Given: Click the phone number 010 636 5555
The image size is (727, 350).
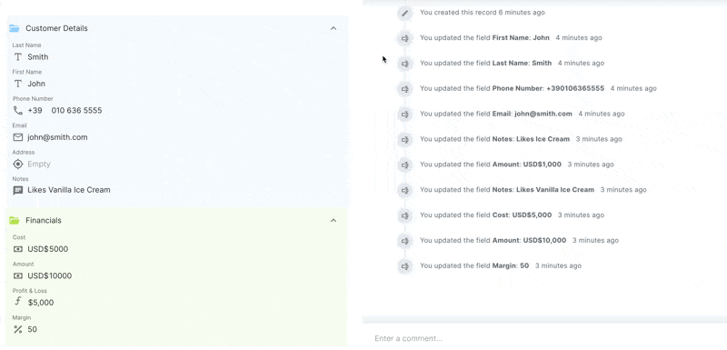Looking at the screenshot, I should (x=76, y=110).
